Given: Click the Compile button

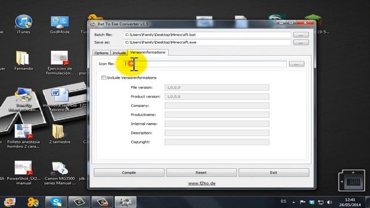Looking at the screenshot, I should pyautogui.click(x=129, y=172).
